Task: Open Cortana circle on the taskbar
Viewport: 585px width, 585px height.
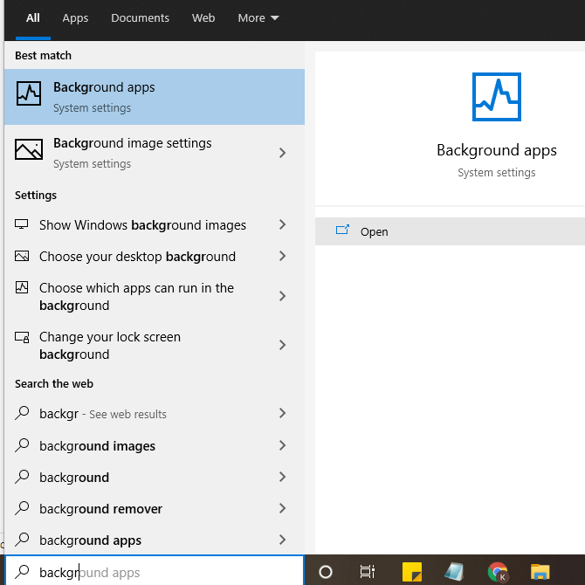Action: [x=326, y=572]
